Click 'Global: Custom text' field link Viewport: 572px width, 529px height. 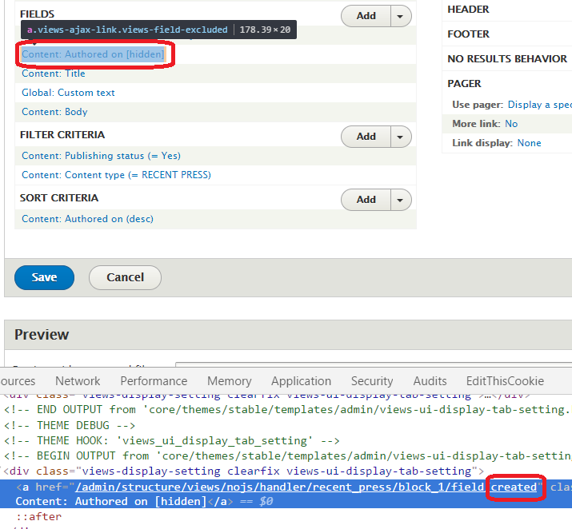[68, 93]
